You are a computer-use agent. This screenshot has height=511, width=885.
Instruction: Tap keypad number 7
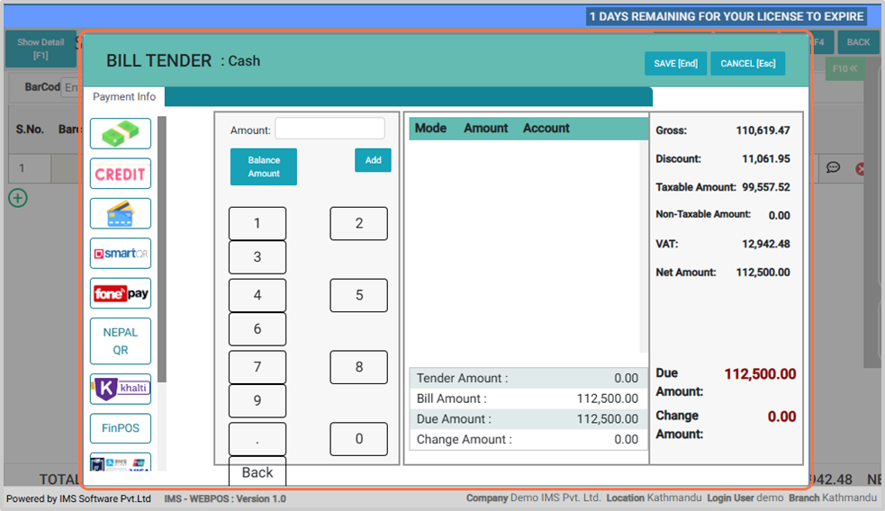[x=257, y=367]
